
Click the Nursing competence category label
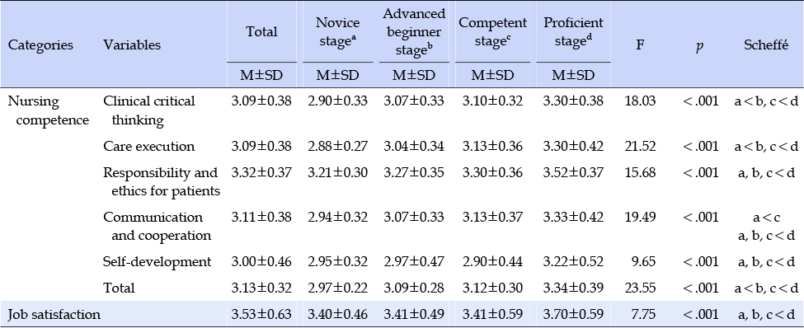tap(48, 110)
